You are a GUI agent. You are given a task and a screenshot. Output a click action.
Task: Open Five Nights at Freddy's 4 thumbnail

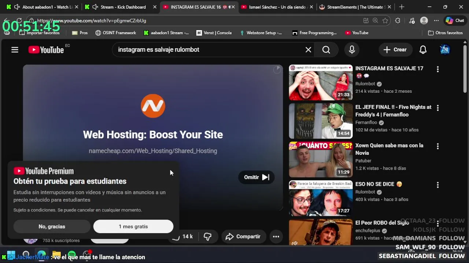click(321, 121)
